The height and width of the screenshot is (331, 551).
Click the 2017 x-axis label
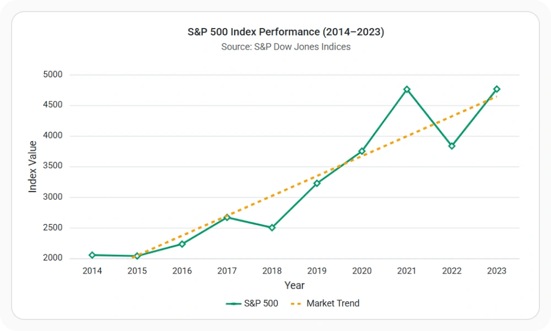pyautogui.click(x=227, y=271)
